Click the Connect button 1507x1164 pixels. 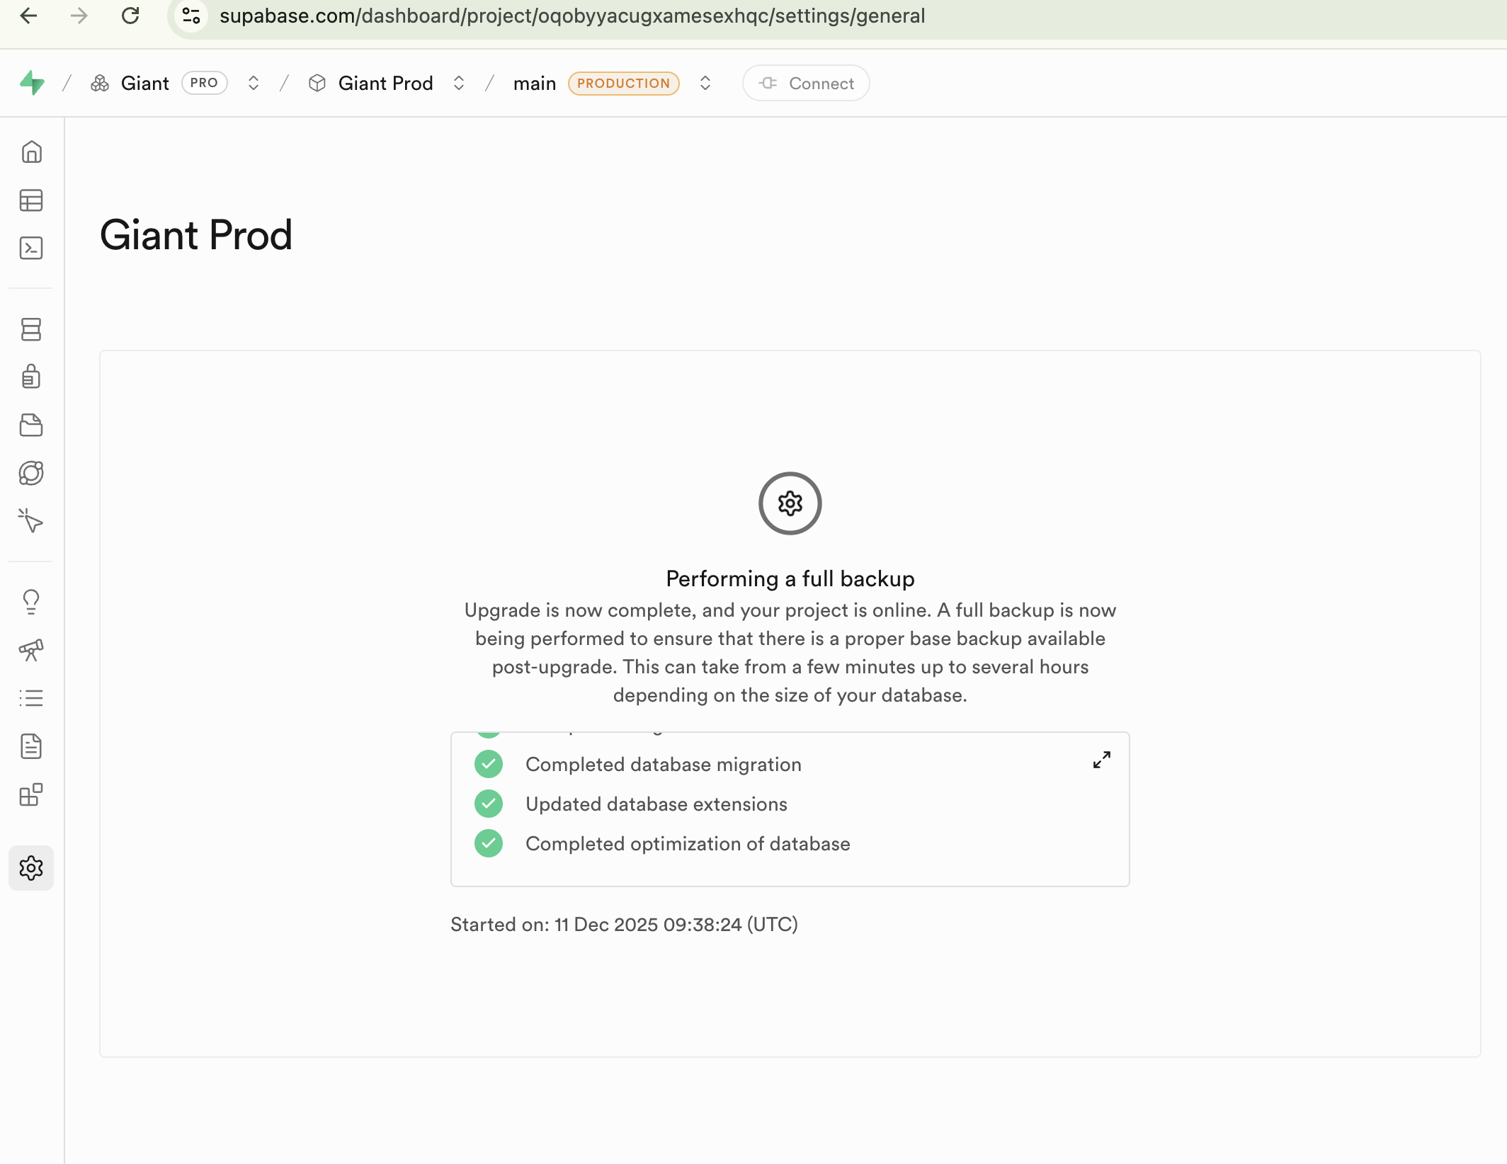[806, 84]
